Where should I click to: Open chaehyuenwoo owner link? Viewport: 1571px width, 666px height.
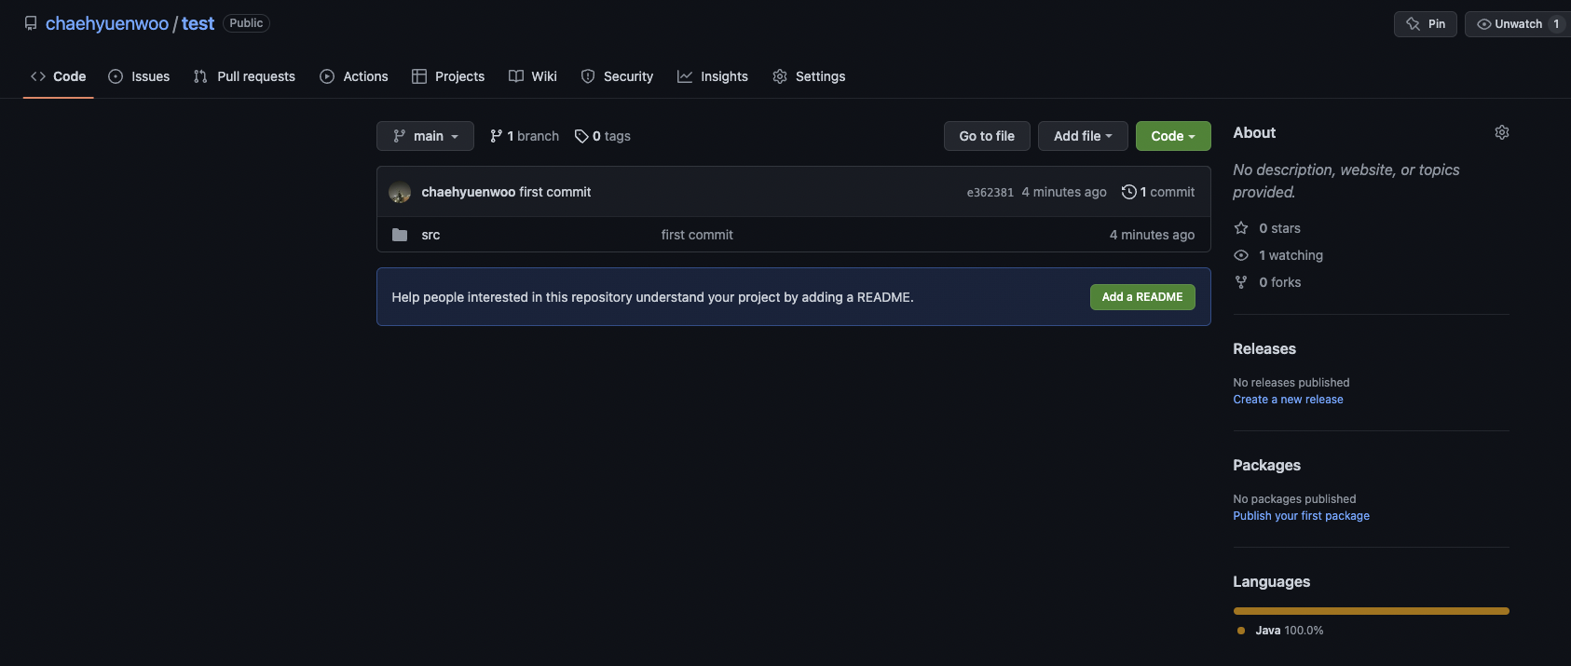(107, 23)
